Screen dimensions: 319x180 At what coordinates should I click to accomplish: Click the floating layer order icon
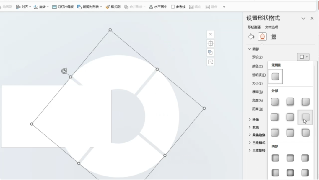tap(211, 53)
